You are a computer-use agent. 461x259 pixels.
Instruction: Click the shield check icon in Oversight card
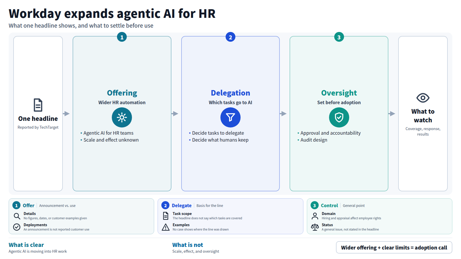click(x=339, y=117)
